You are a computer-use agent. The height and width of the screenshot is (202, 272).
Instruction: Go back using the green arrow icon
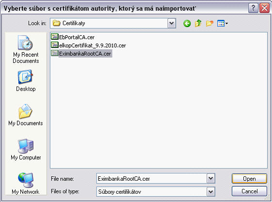(x=187, y=23)
